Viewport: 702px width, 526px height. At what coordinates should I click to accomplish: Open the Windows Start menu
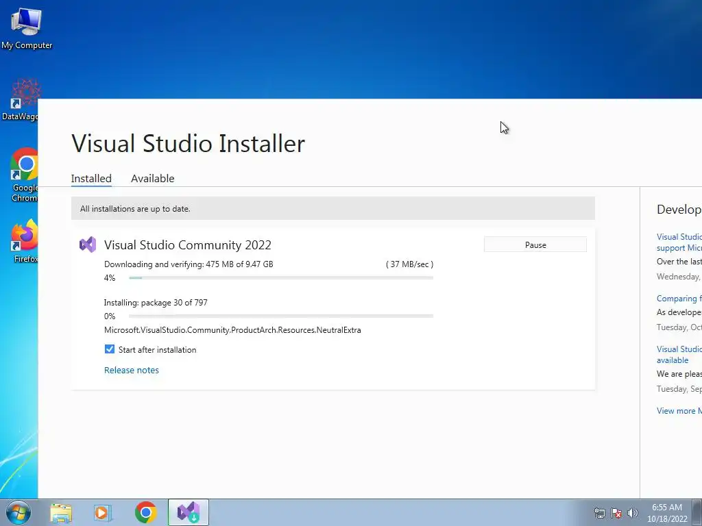click(x=18, y=512)
